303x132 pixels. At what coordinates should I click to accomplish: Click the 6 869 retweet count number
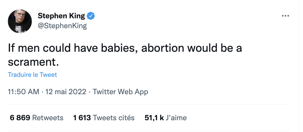[20, 118]
